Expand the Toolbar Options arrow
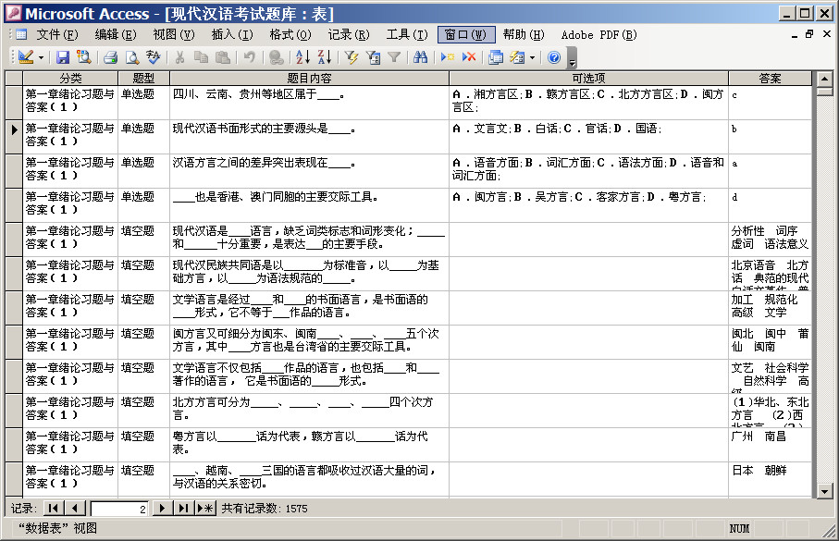The image size is (839, 541). click(572, 57)
